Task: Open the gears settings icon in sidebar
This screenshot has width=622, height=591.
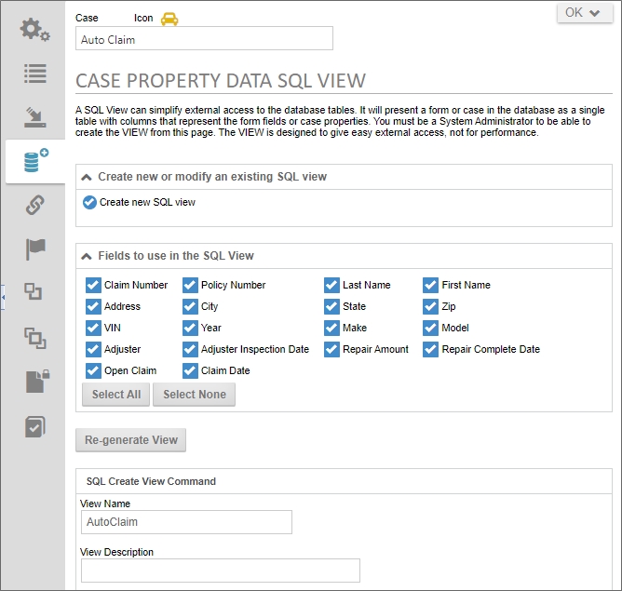Action: pos(34,29)
